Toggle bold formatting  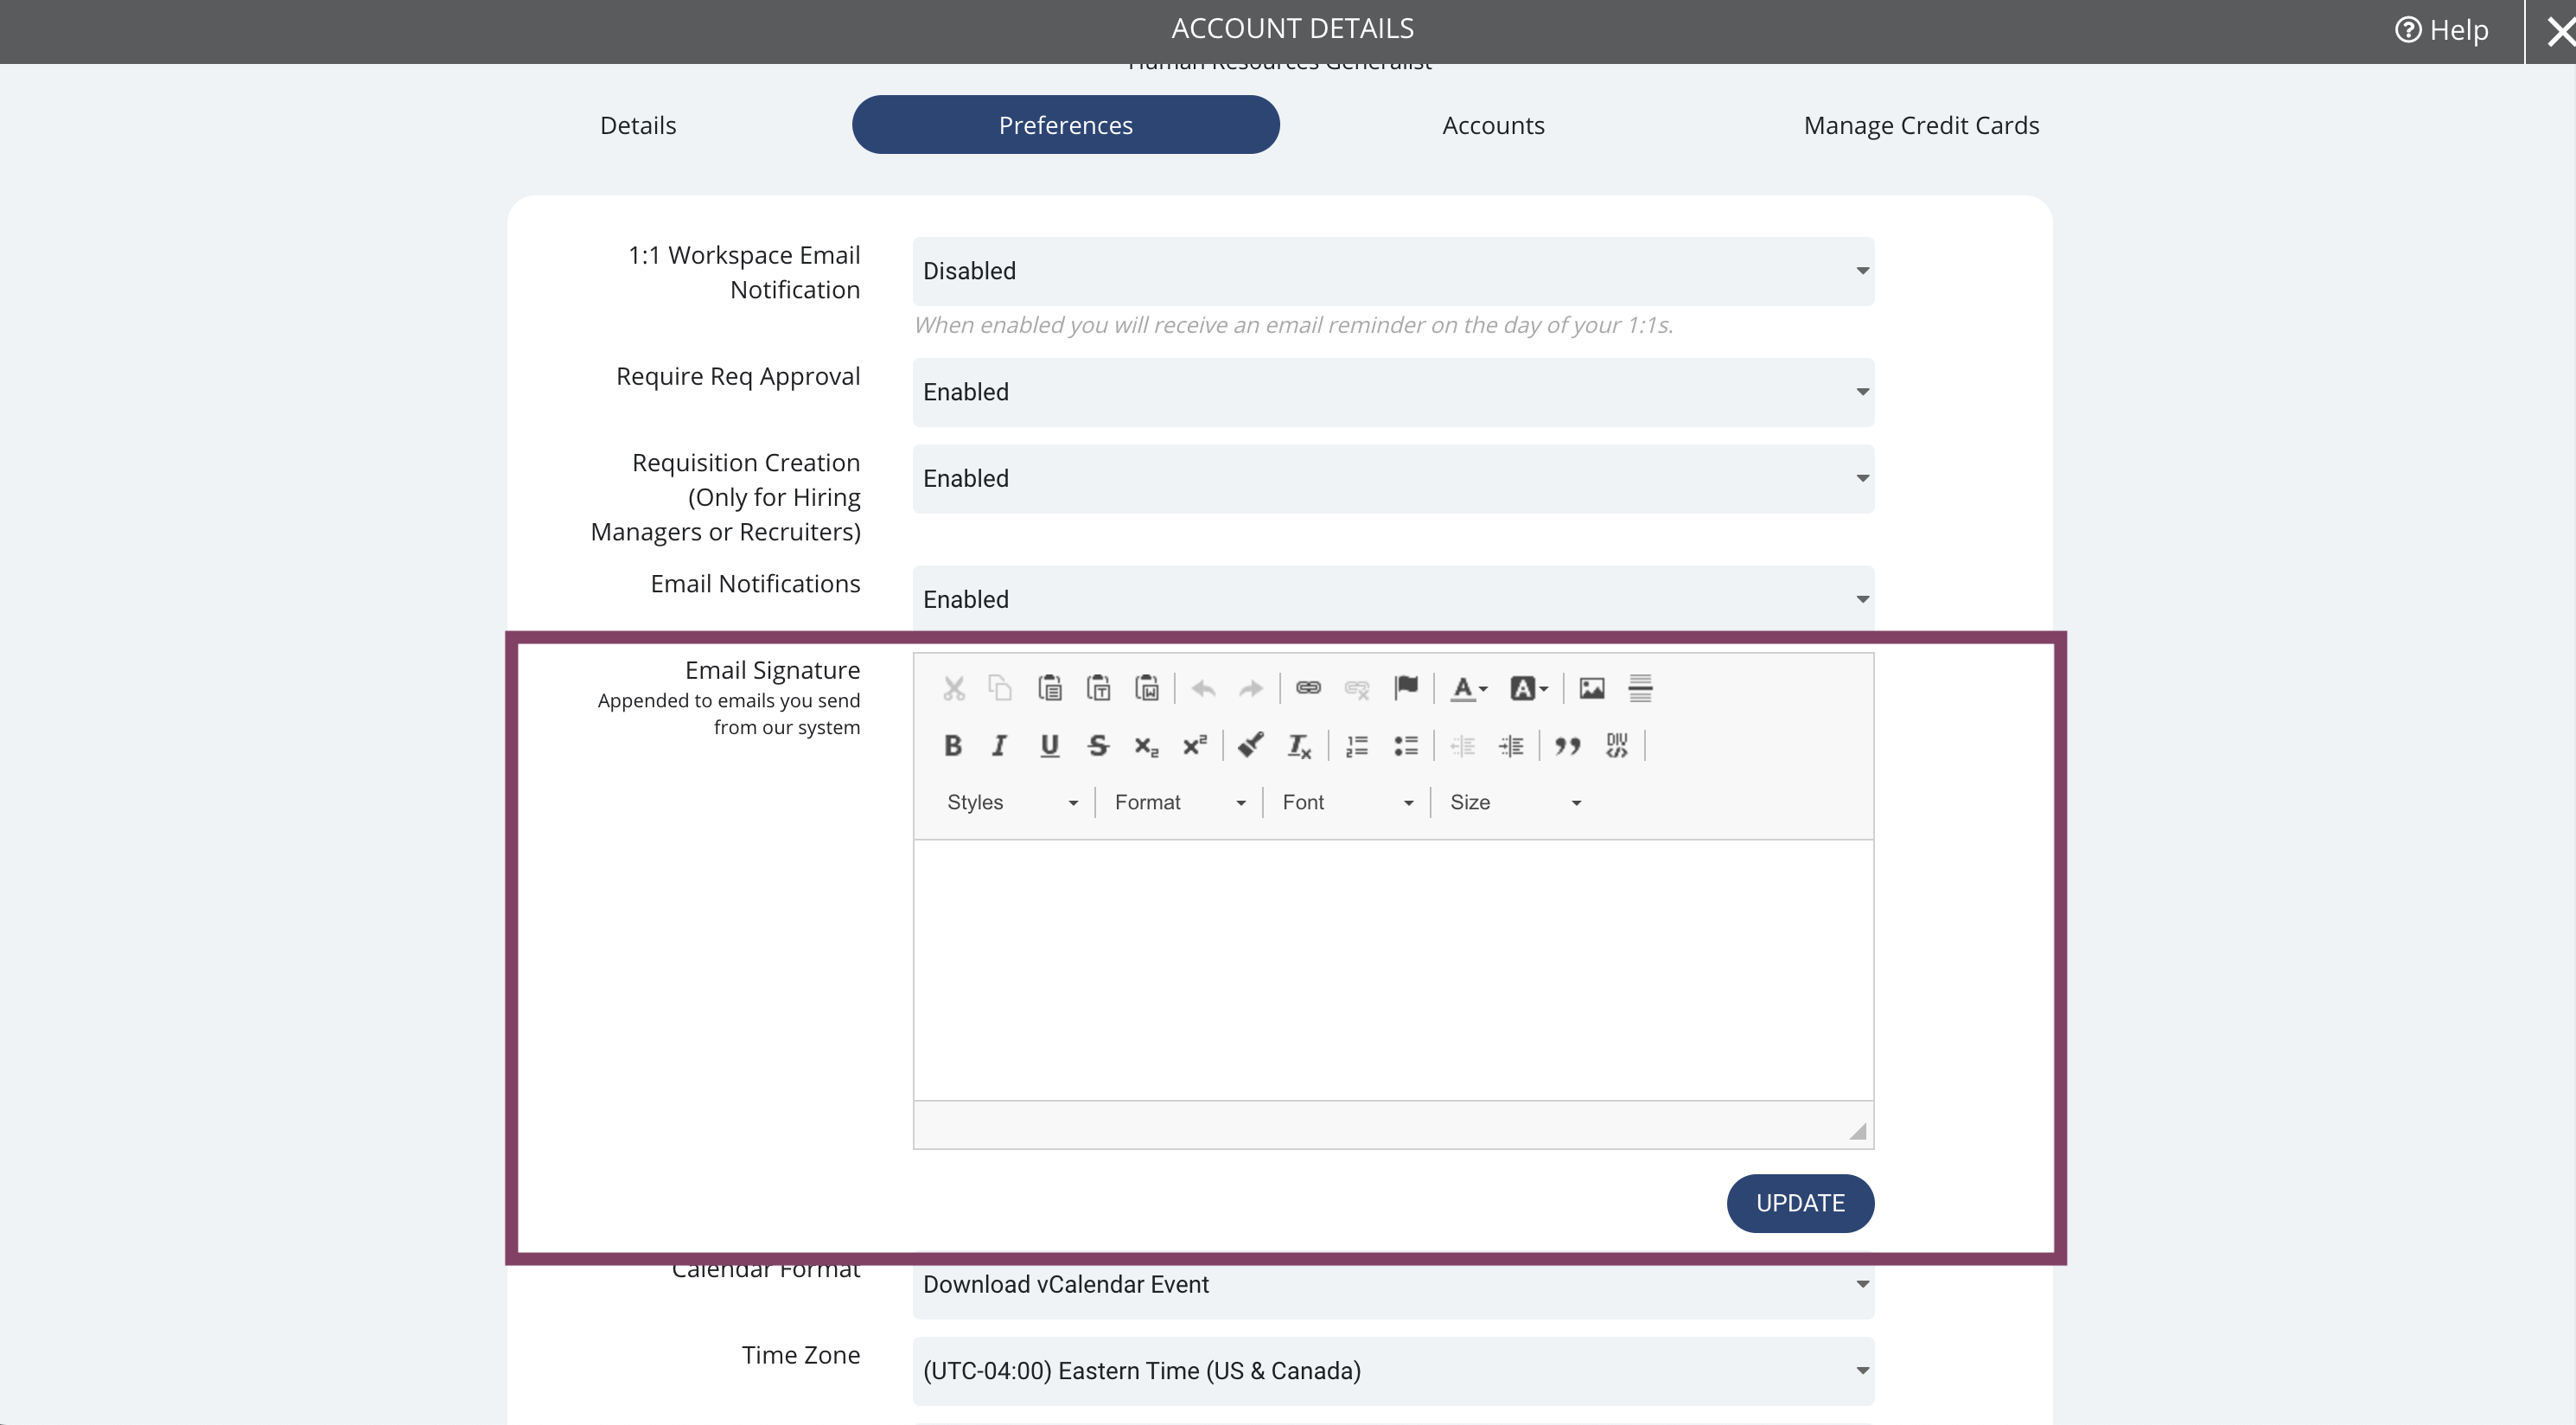click(953, 745)
